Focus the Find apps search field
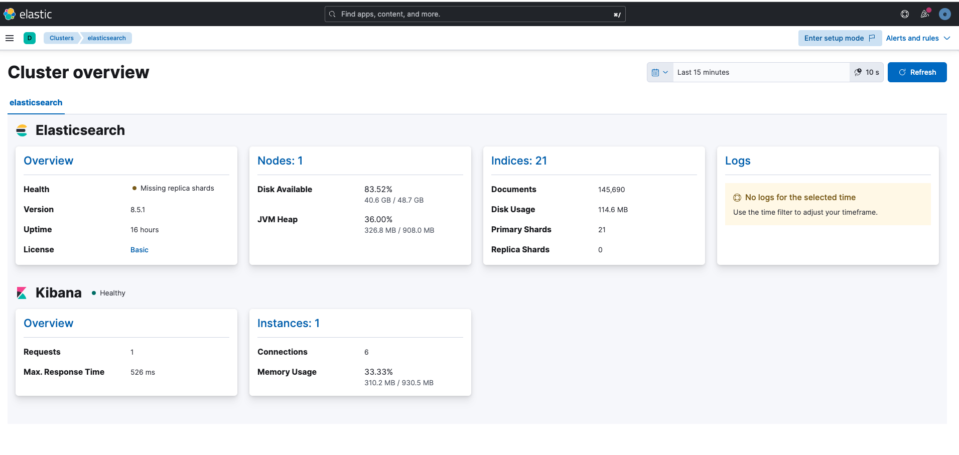Image resolution: width=959 pixels, height=455 pixels. (x=475, y=14)
